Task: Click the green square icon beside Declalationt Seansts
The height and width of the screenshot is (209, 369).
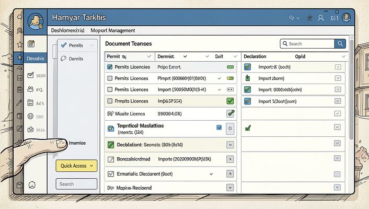Action: [111, 145]
